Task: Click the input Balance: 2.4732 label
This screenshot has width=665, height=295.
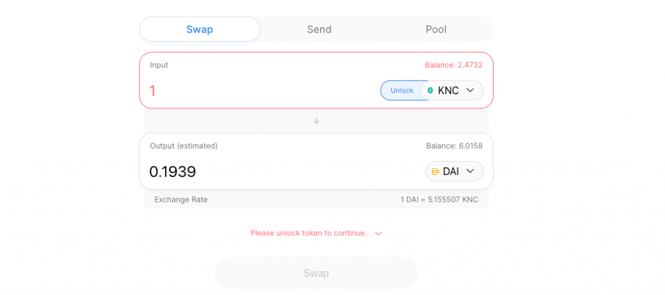Action: pyautogui.click(x=453, y=65)
